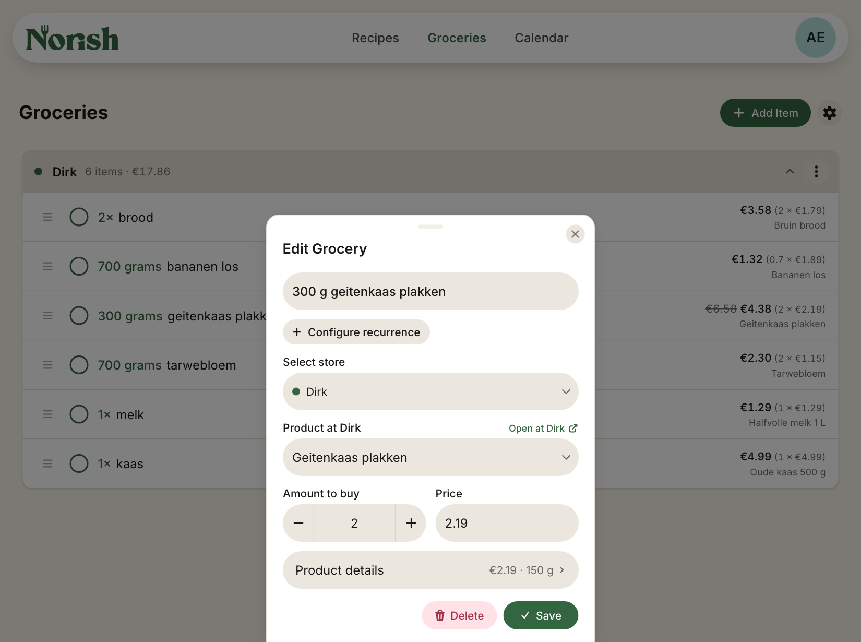Go to the Calendar tab
This screenshot has height=642, width=861.
tap(541, 38)
